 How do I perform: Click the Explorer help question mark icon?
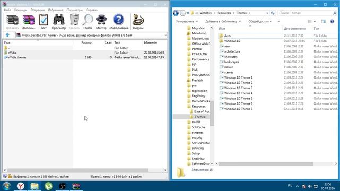(332, 21)
